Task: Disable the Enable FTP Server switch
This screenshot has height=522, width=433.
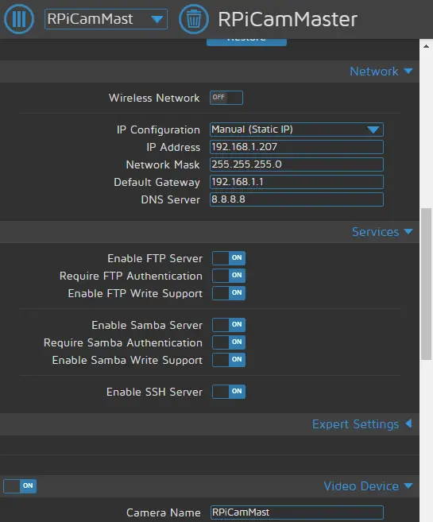Action: 229,258
